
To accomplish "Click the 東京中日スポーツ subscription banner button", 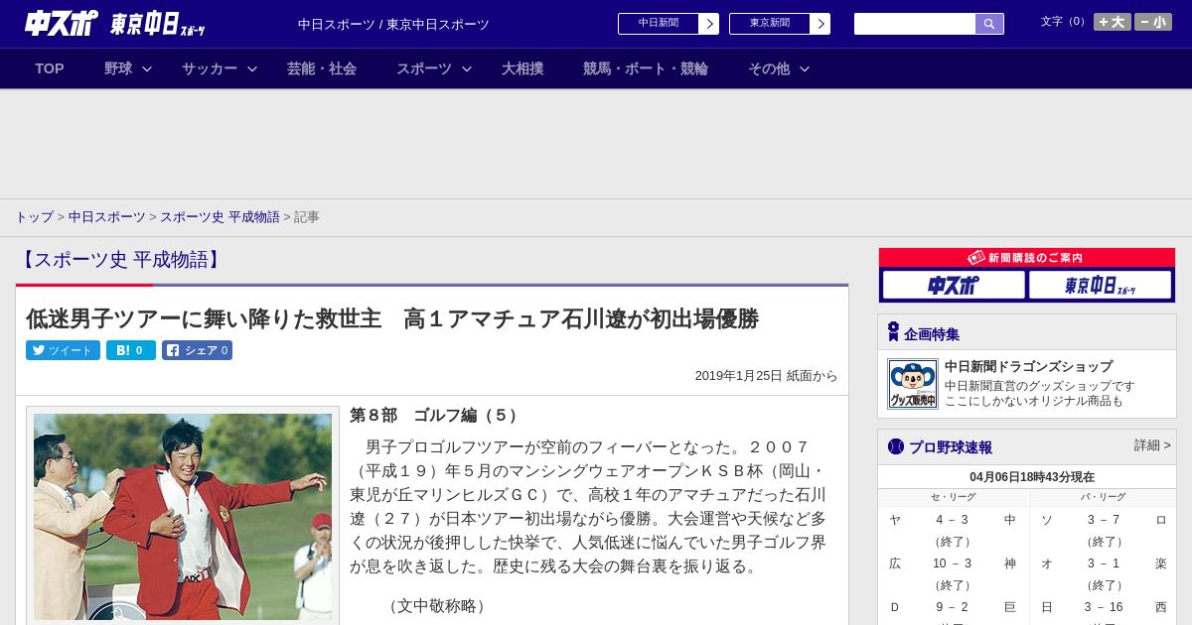I will [x=1100, y=285].
